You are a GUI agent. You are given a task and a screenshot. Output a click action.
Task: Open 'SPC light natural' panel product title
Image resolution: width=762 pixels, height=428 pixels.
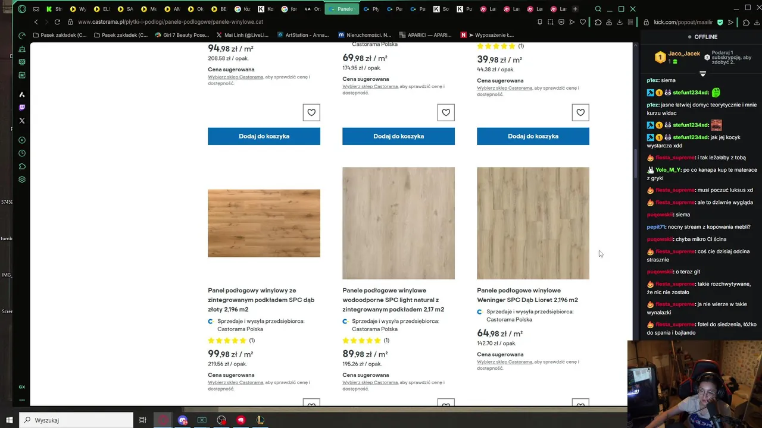pos(394,300)
